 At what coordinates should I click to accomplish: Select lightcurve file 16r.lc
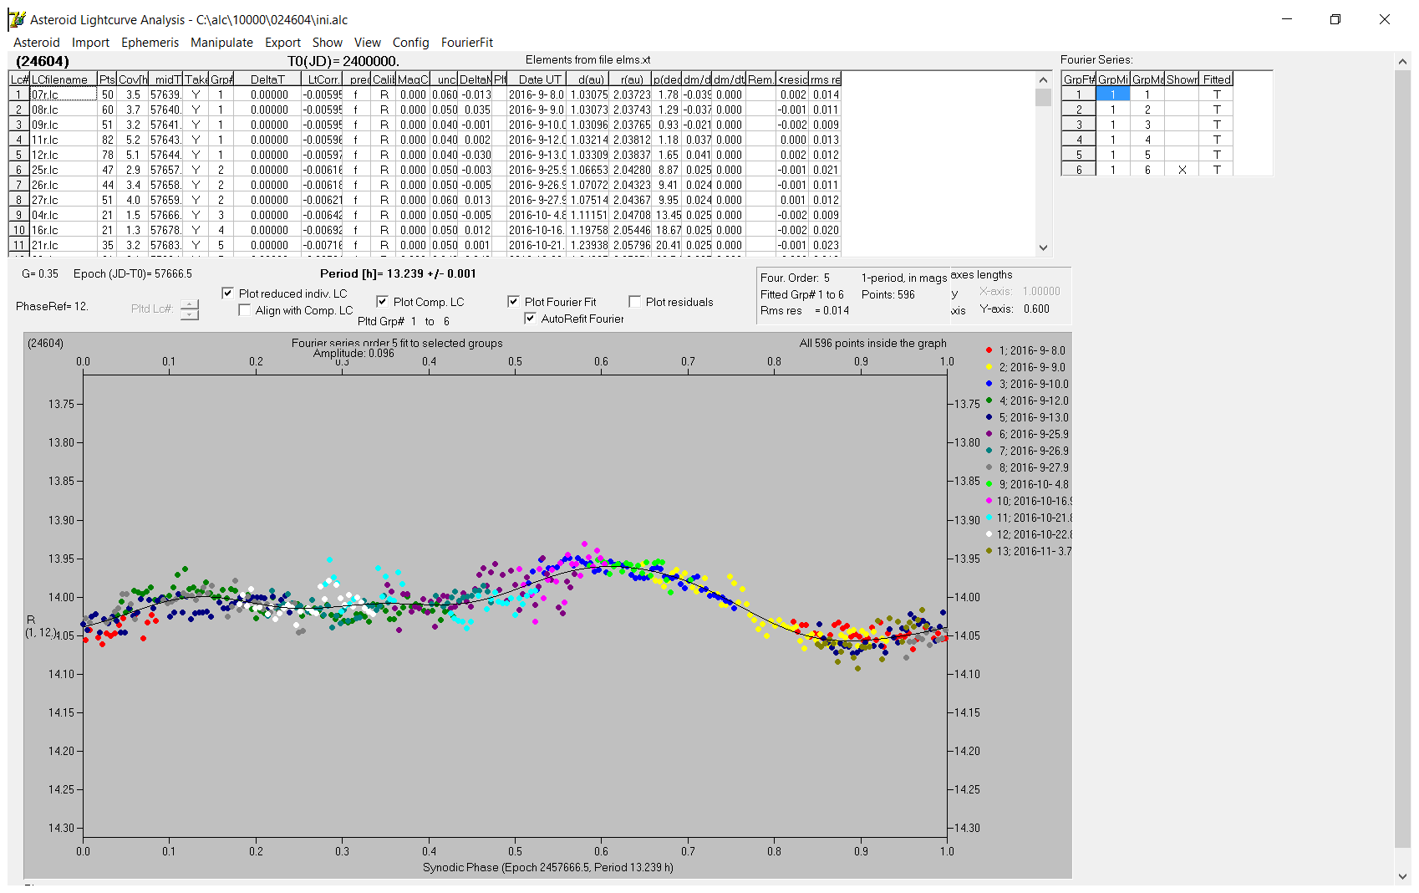pyautogui.click(x=64, y=230)
